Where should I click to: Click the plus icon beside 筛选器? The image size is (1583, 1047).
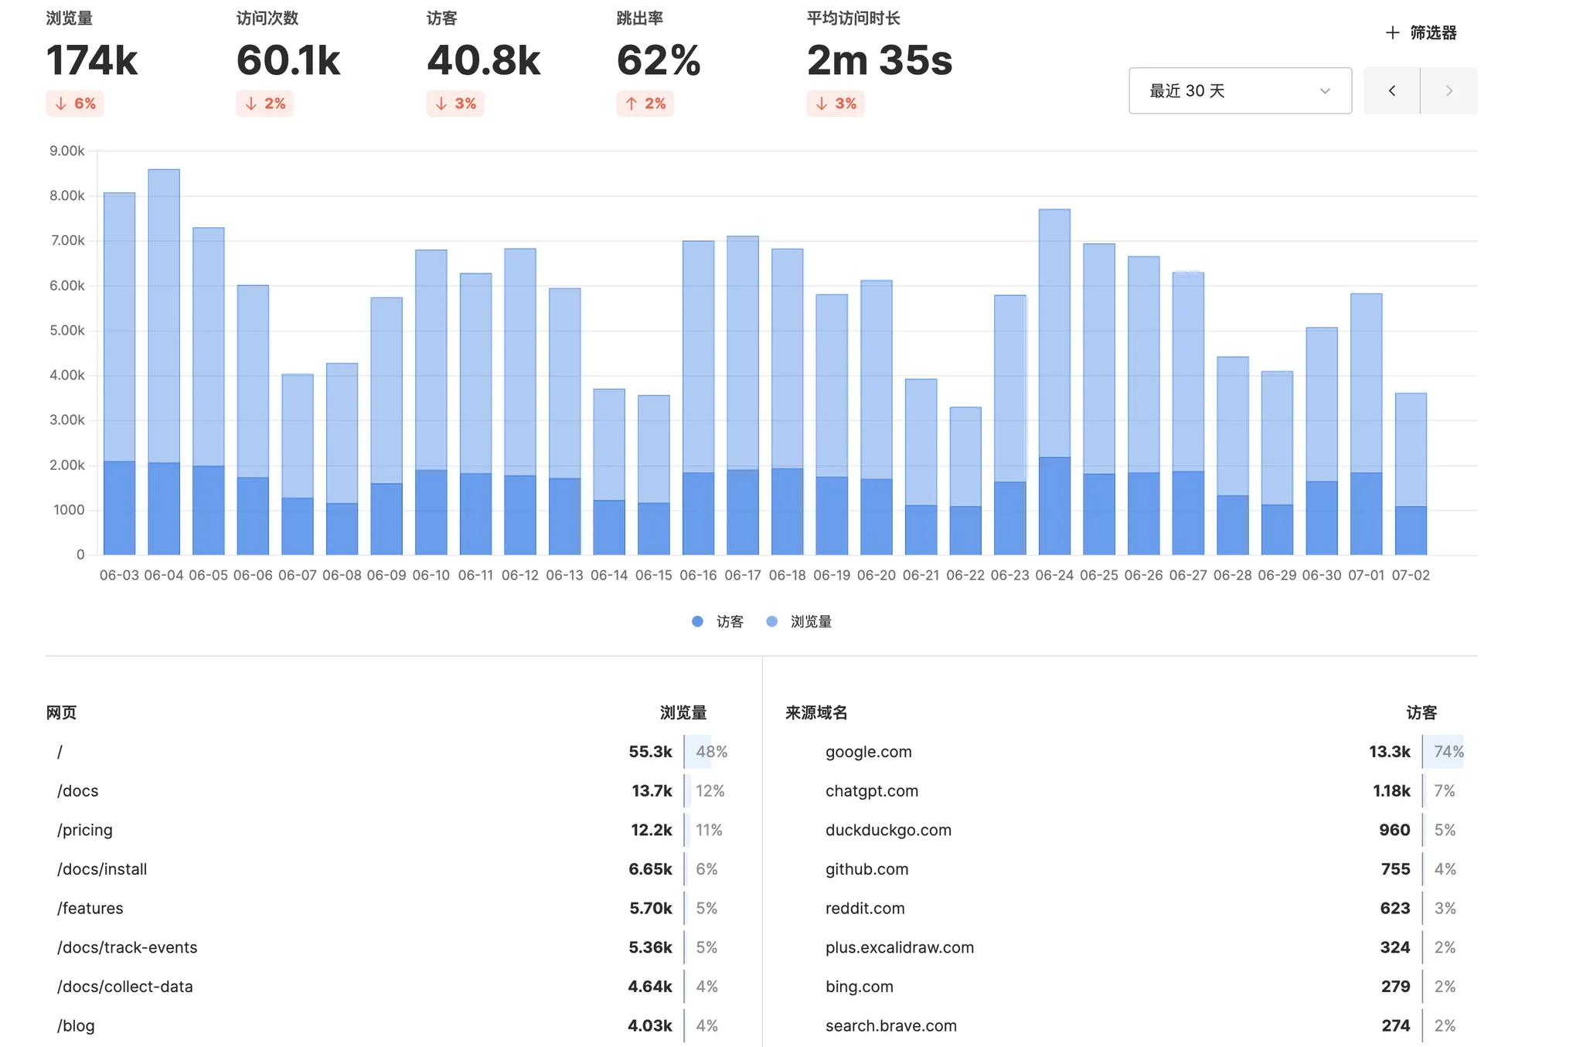tap(1392, 32)
